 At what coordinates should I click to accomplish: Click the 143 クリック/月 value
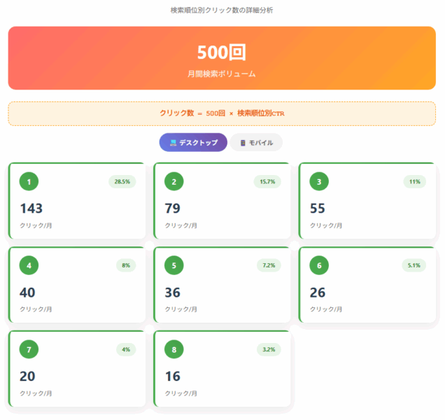point(31,209)
